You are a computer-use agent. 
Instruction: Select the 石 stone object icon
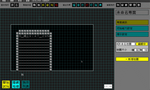pyautogui.click(x=17, y=5)
